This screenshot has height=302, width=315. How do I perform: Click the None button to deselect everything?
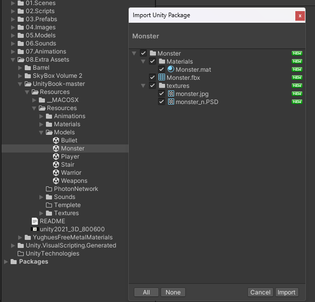[173, 292]
